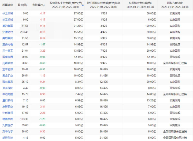
Task: Select the planned total 30.00亿
Action: click(151, 38)
